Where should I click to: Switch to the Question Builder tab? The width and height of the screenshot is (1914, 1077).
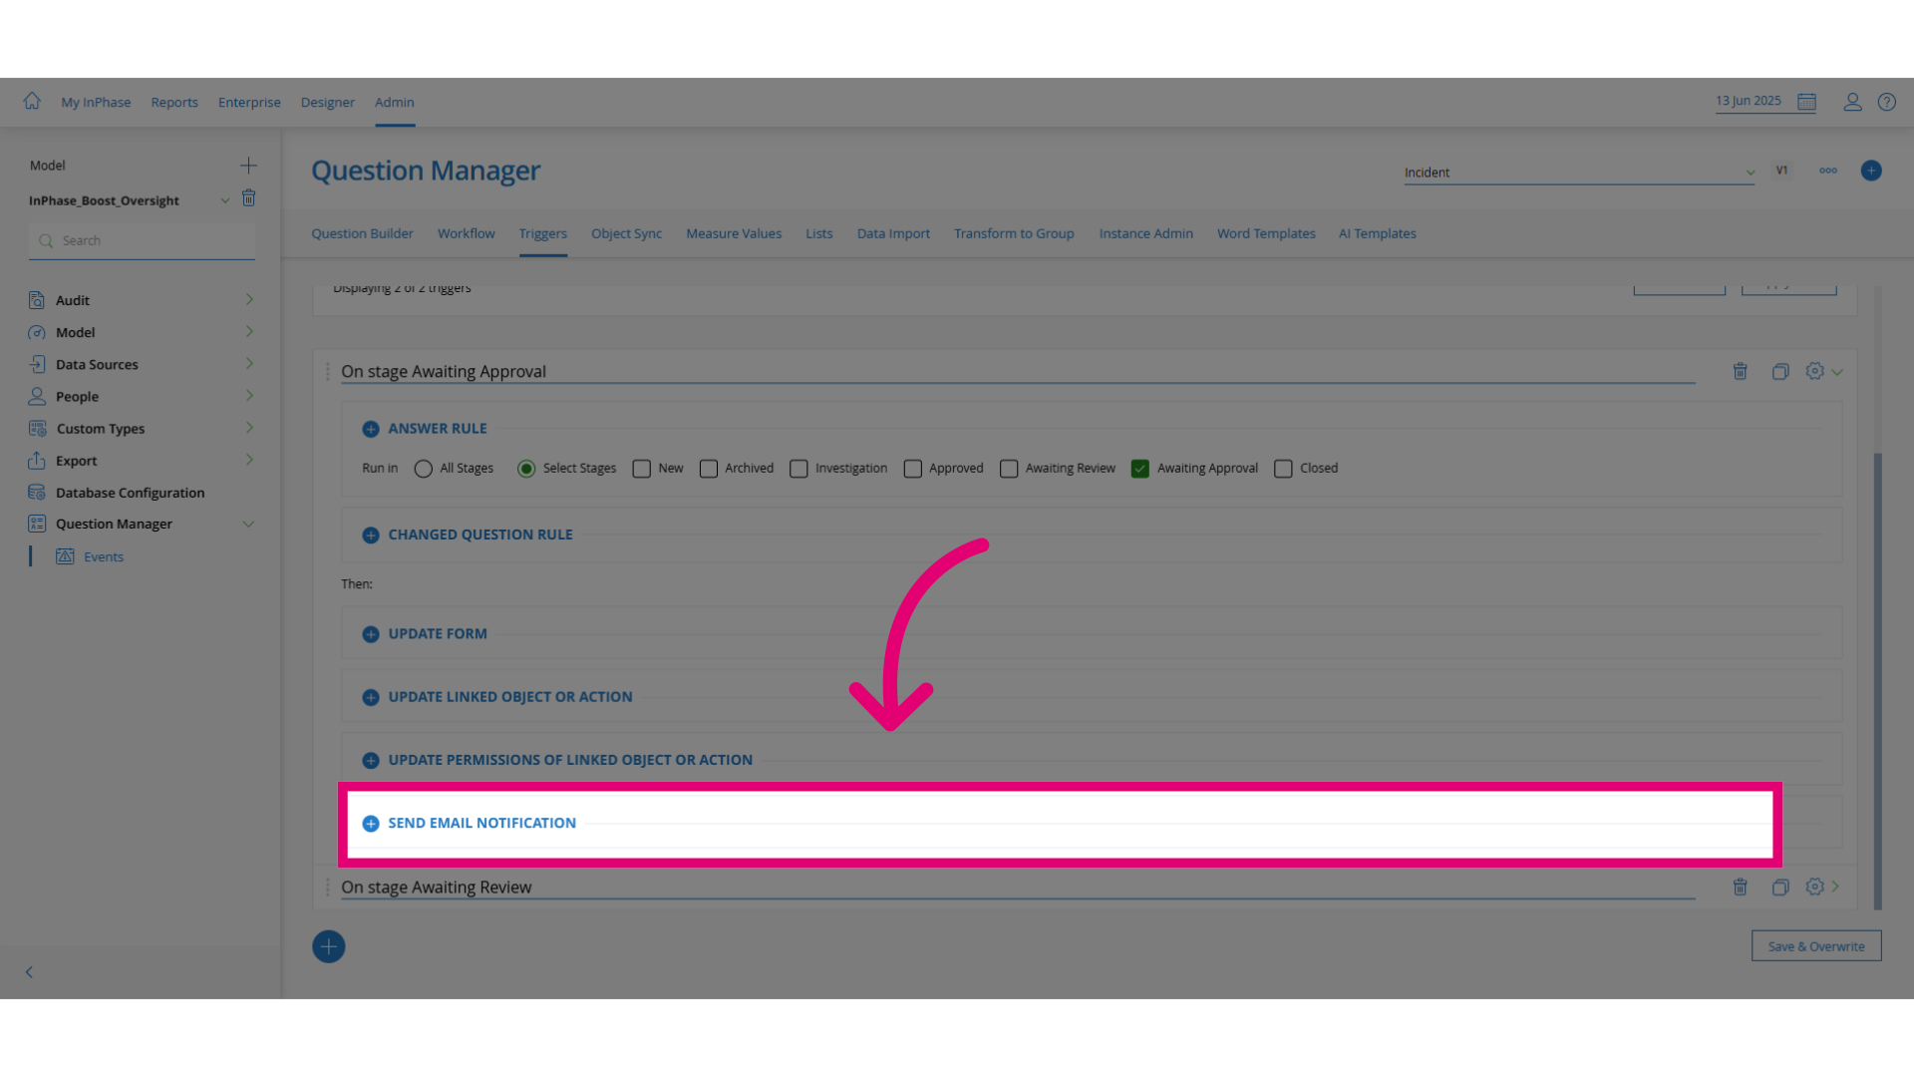pos(362,233)
